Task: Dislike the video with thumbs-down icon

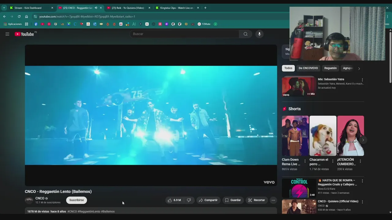Action: [189, 200]
